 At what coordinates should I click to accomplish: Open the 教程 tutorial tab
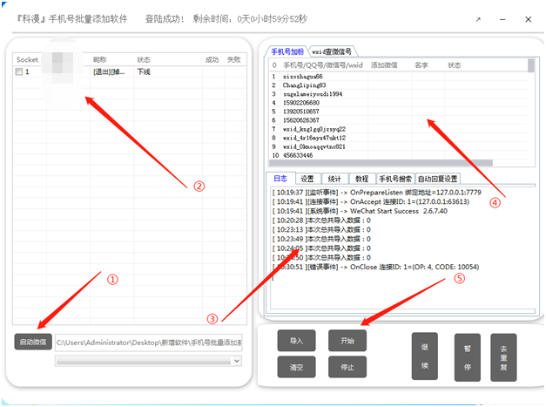(x=361, y=179)
